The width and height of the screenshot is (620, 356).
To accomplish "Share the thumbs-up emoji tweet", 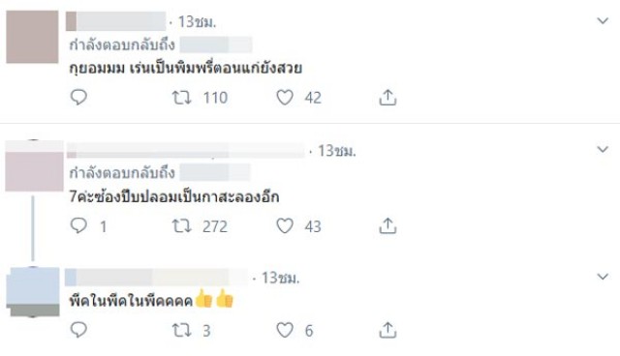I will coord(387,330).
